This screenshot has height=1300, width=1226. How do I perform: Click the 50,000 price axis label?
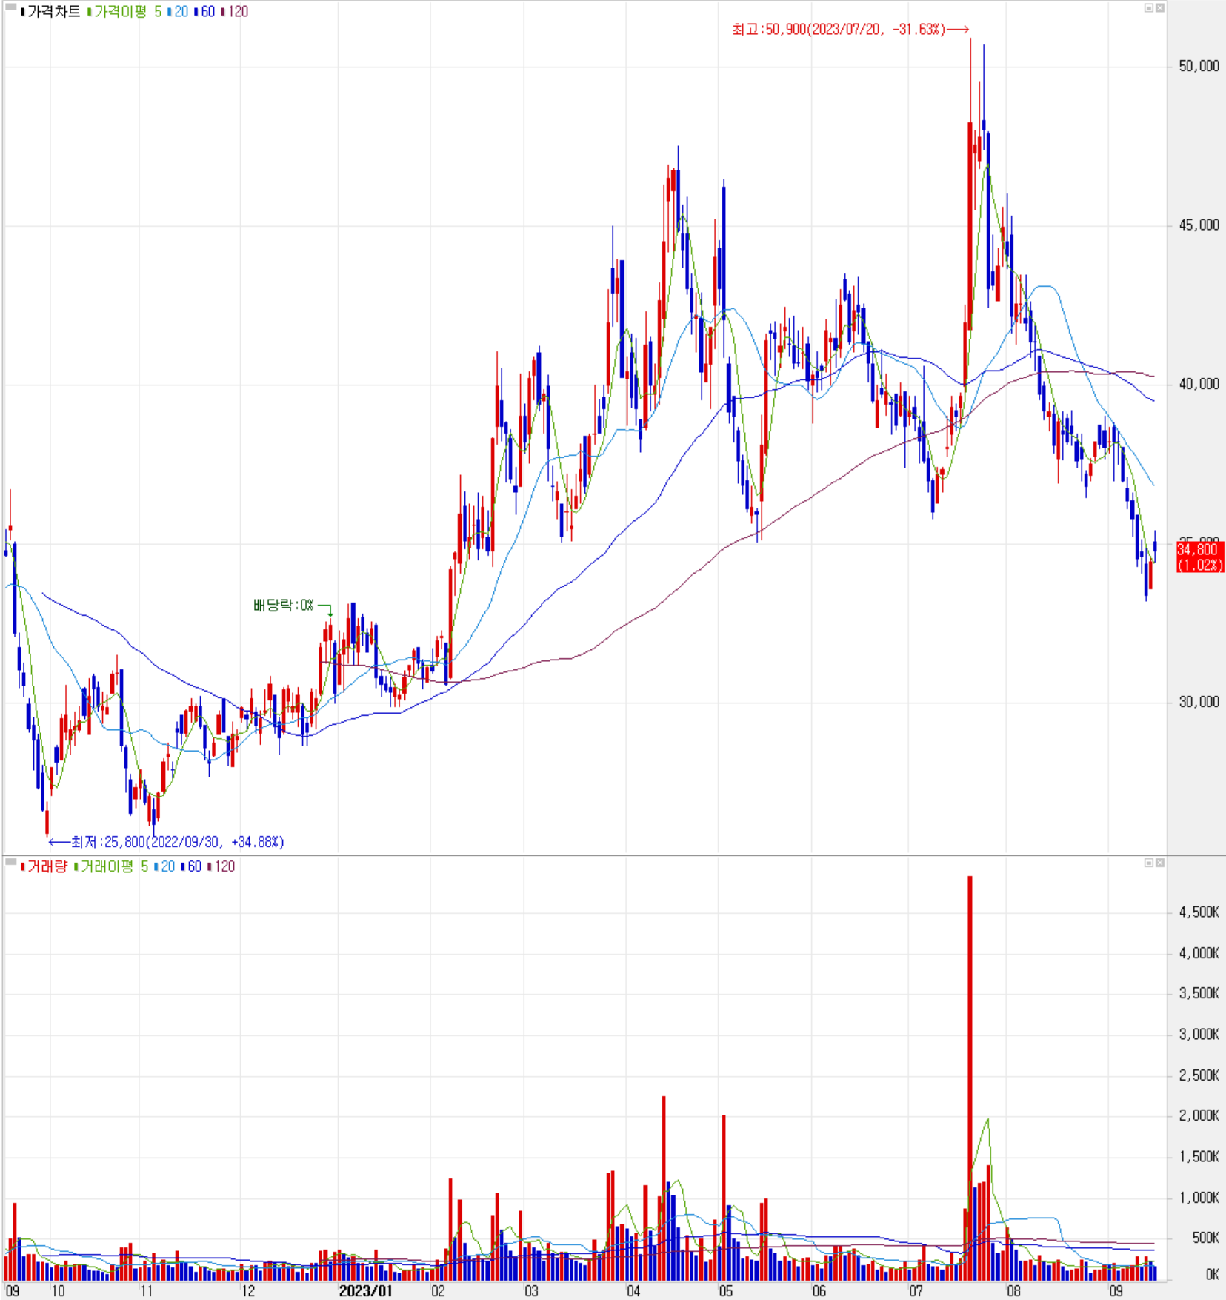point(1199,66)
